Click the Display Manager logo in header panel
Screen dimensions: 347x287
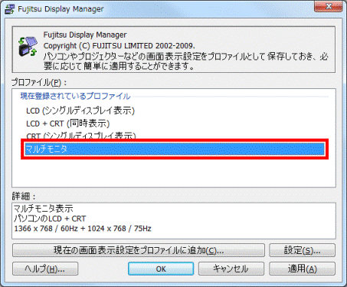pyautogui.click(x=28, y=47)
